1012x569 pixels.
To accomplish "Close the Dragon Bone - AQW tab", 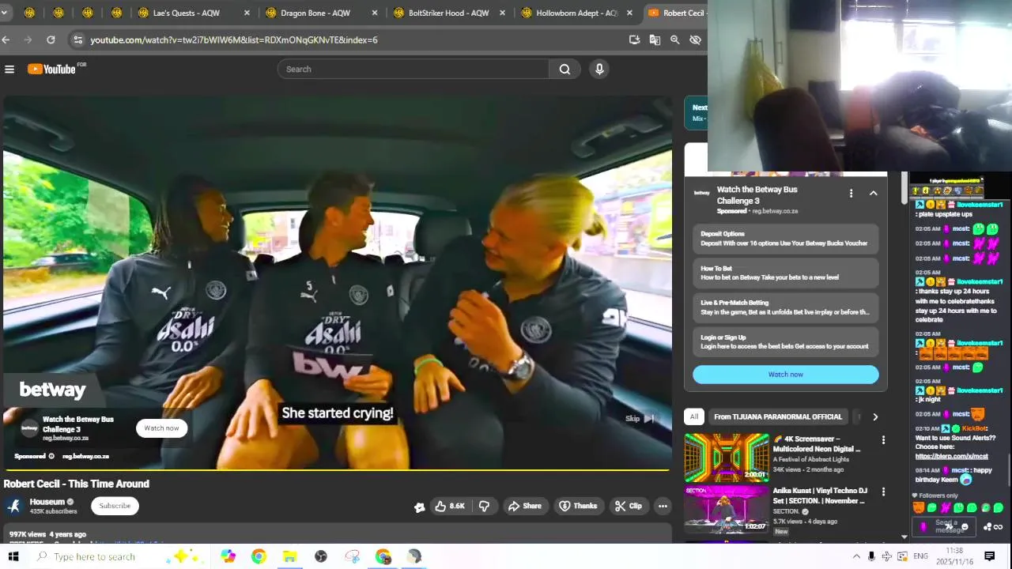I will pyautogui.click(x=374, y=13).
